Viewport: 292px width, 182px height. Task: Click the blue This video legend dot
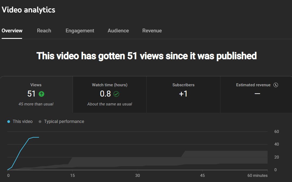click(x=9, y=122)
